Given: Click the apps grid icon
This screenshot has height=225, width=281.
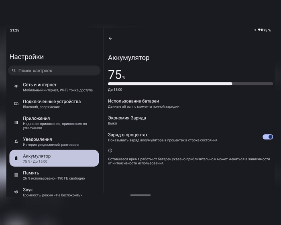Looking at the screenshot, I should tap(16, 123).
